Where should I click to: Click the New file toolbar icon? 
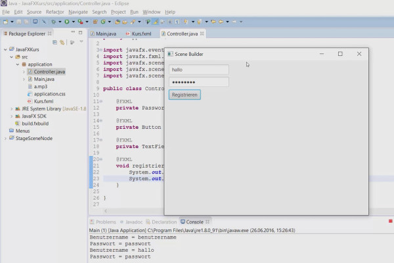click(x=6, y=22)
